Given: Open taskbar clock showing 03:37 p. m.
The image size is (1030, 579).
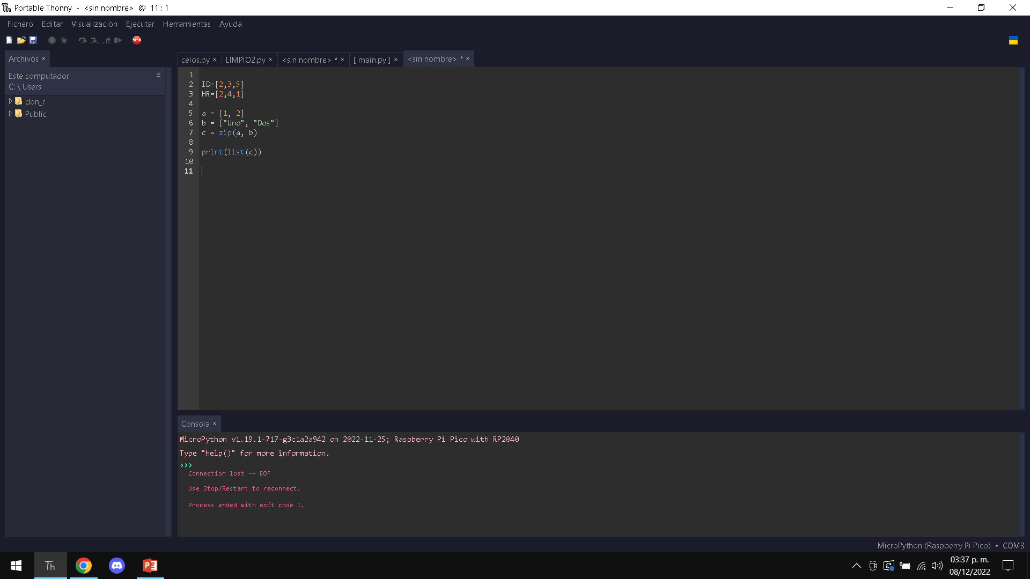Looking at the screenshot, I should pos(969,566).
